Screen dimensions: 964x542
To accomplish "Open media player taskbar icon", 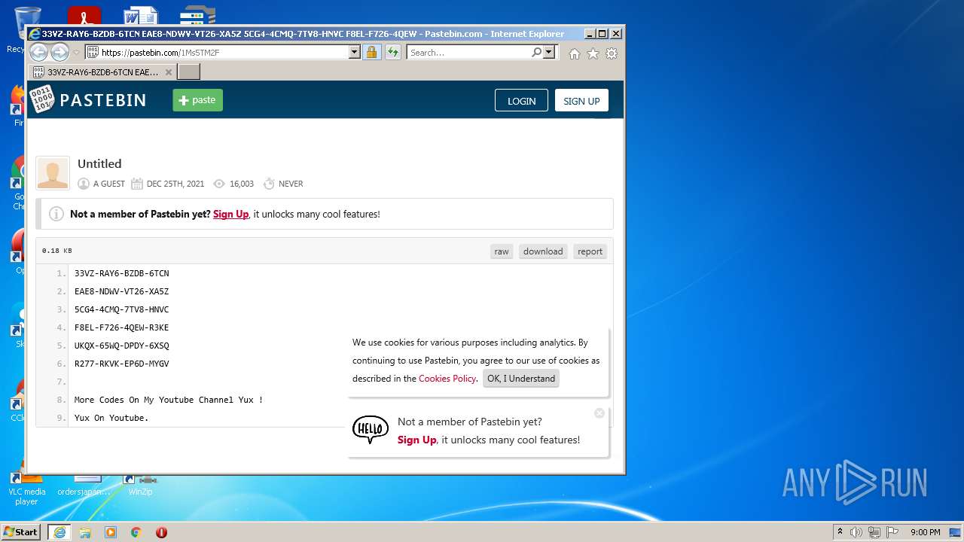I will (x=111, y=532).
